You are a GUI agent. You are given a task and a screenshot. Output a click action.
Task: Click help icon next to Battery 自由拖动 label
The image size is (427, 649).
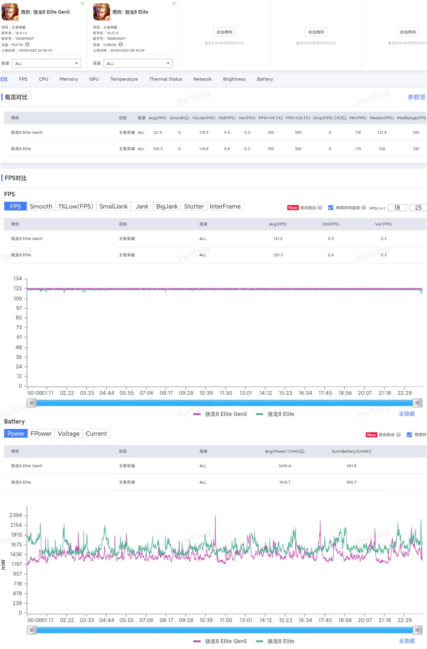398,435
